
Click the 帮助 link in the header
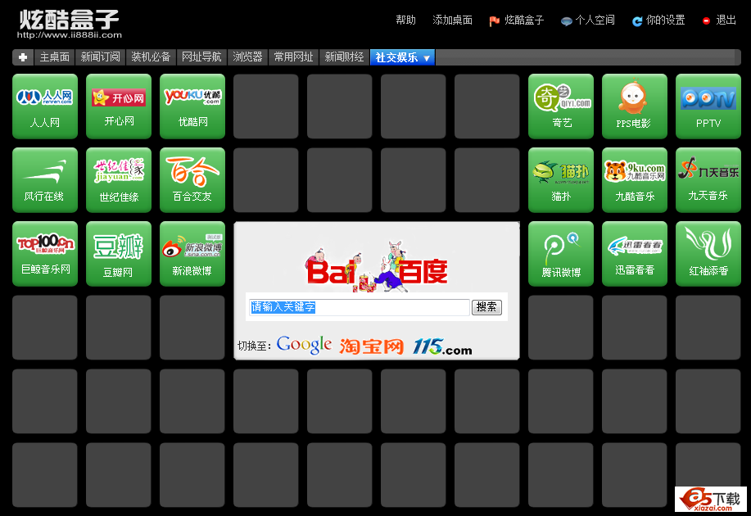pos(405,20)
